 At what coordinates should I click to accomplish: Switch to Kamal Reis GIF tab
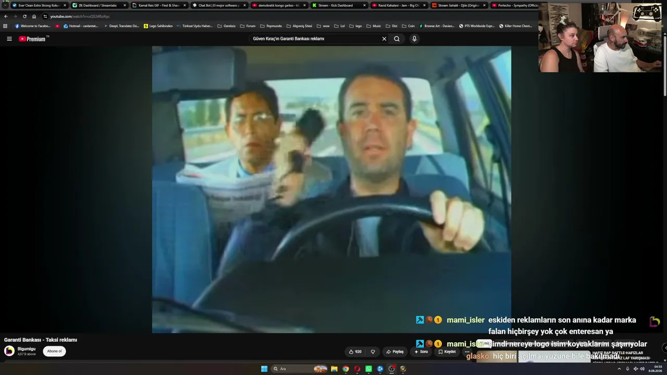pos(159,5)
